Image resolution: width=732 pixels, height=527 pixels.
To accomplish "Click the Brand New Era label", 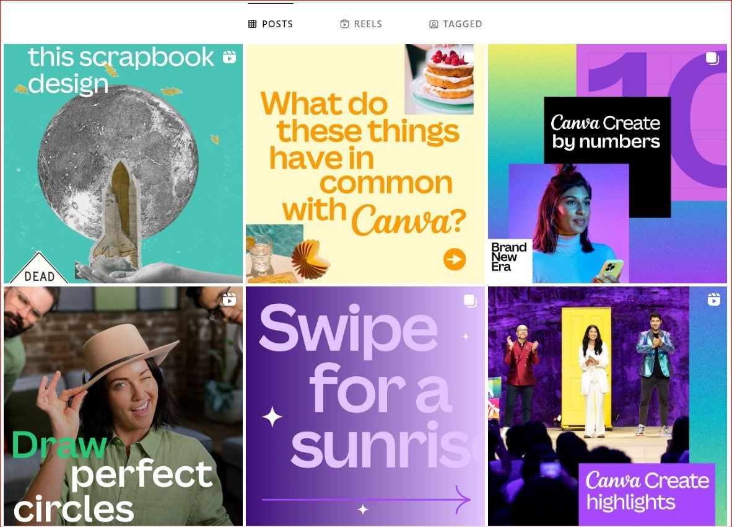I will [x=509, y=257].
